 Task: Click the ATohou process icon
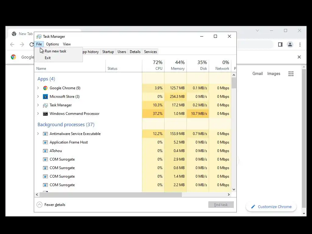coord(45,151)
